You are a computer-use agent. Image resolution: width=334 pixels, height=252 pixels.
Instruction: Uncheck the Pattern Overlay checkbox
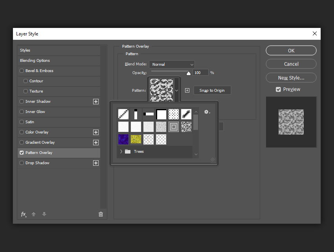coord(22,153)
